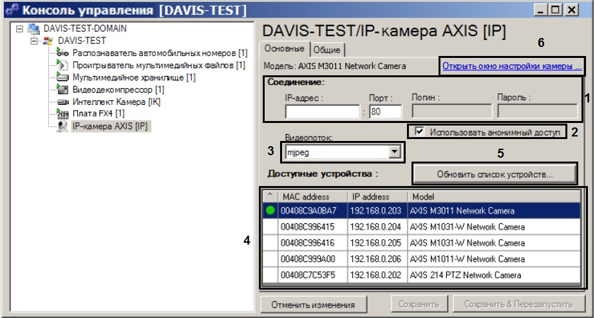Open the camera settings window link
595x318 pixels.
(512, 66)
